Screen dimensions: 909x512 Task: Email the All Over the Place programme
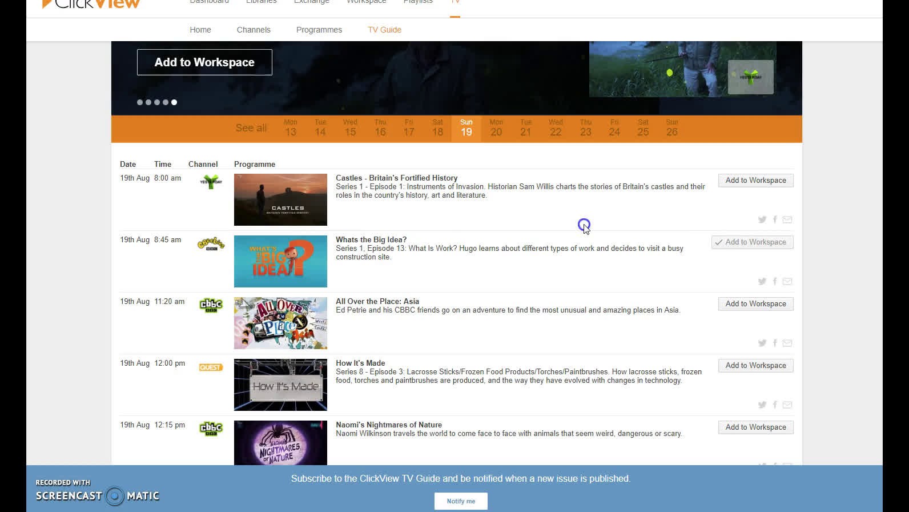pyautogui.click(x=787, y=343)
